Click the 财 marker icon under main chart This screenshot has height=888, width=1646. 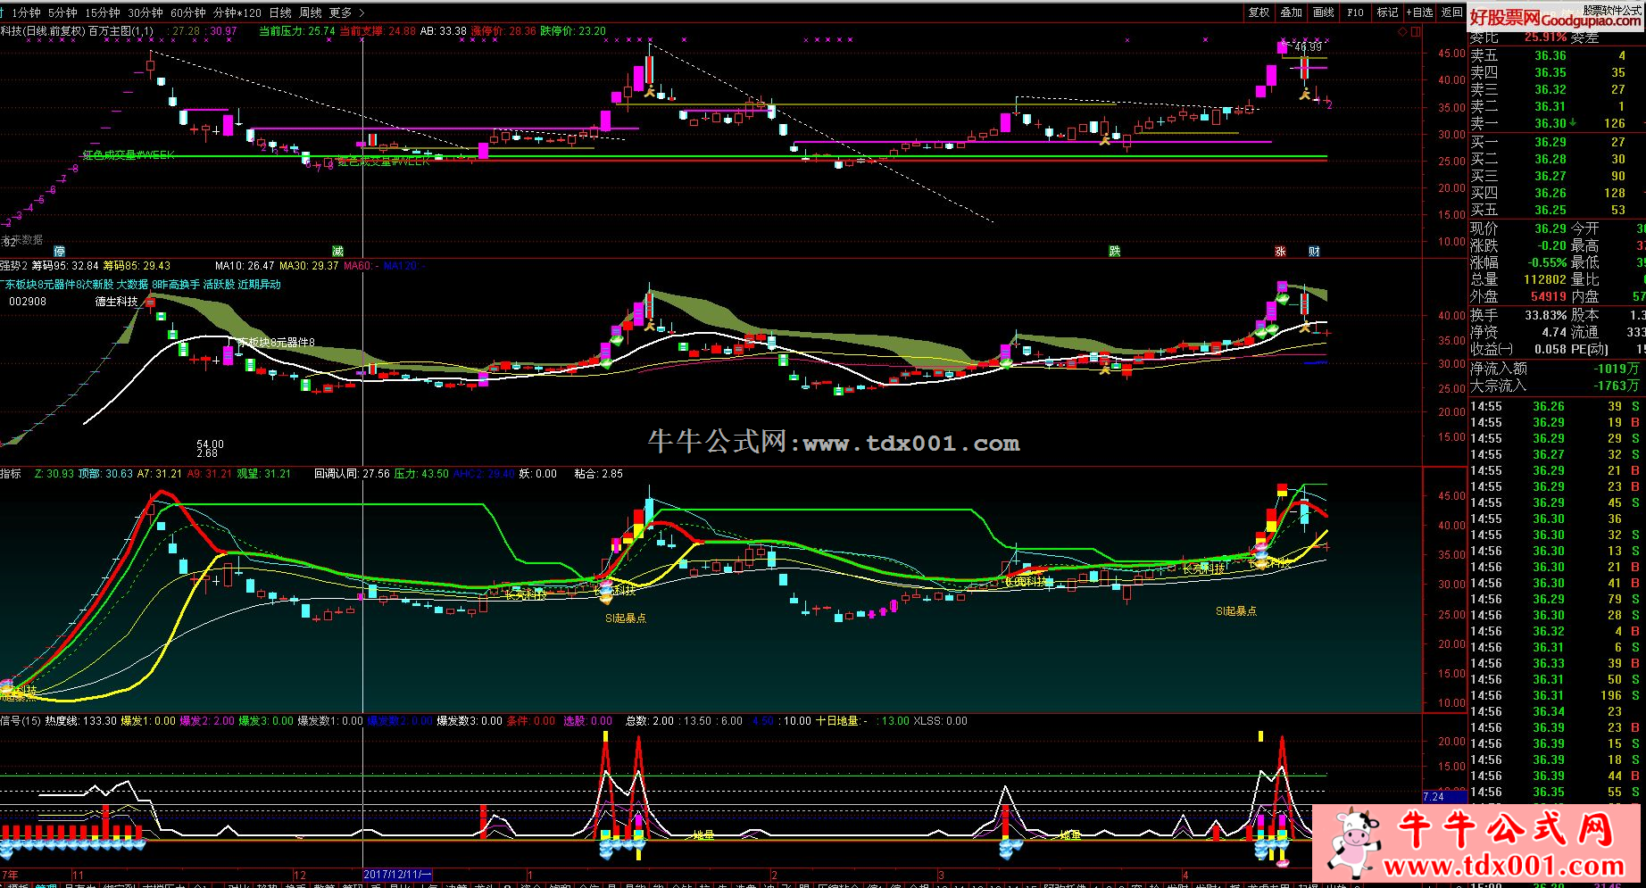1314,252
